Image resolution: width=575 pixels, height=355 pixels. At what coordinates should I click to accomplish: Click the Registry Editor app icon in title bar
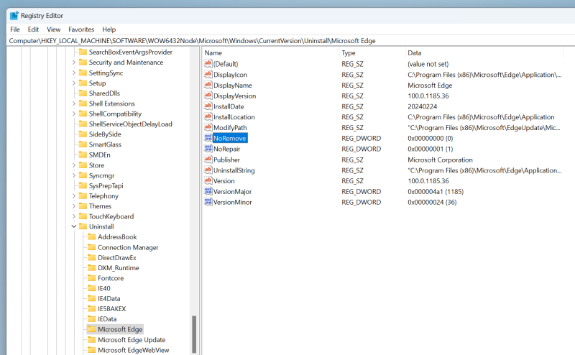(x=14, y=15)
